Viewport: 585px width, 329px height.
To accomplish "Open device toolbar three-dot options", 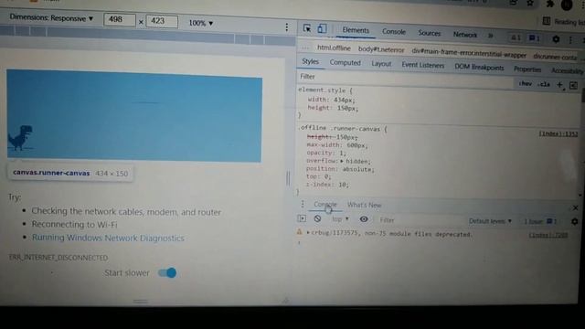I will click(x=286, y=27).
